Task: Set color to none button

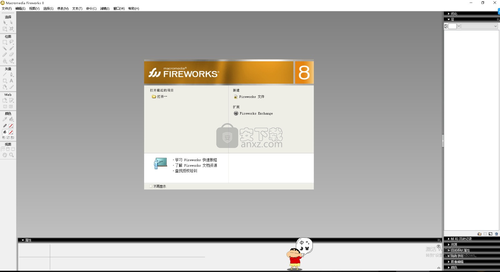Action: click(8, 137)
